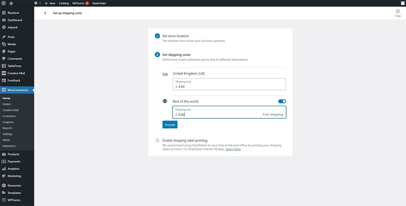Image resolution: width=406 pixels, height=206 pixels.
Task: Follow the Learn more link
Action: point(233,149)
